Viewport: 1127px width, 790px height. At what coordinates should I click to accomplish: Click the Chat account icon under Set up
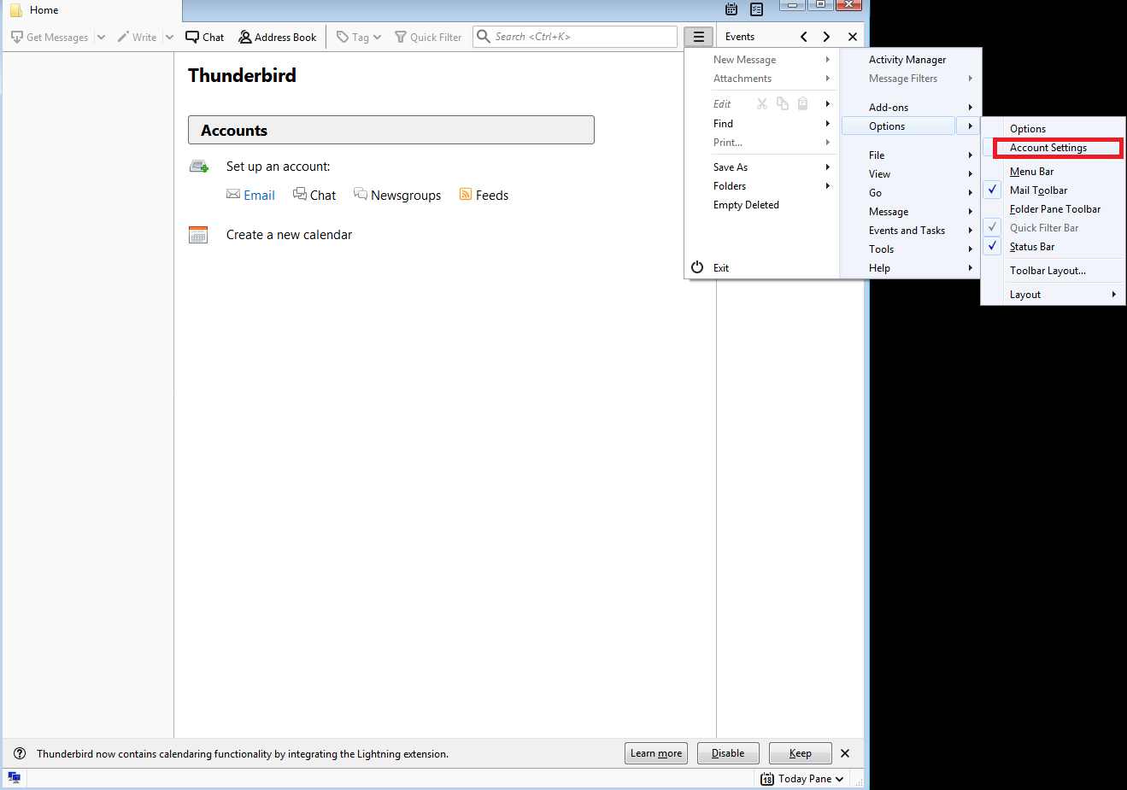pyautogui.click(x=300, y=194)
